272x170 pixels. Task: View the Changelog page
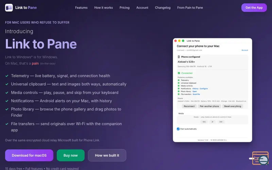point(163,7)
